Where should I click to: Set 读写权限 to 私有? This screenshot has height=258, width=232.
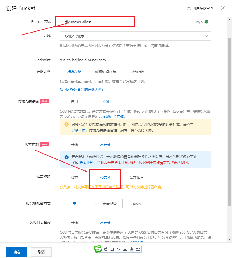(74, 177)
